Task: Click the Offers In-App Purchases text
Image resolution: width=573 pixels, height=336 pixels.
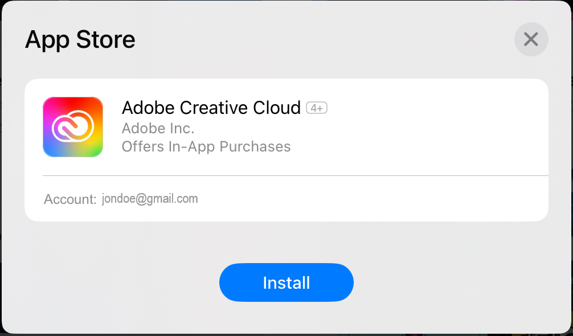Action: coord(206,146)
